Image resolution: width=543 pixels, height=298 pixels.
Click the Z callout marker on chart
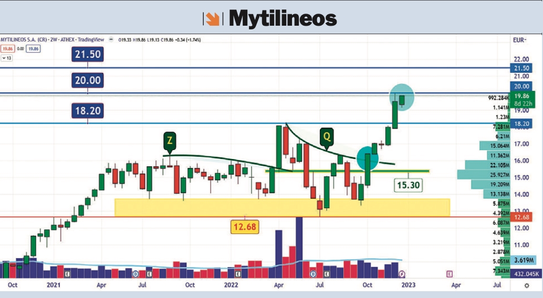tap(170, 142)
